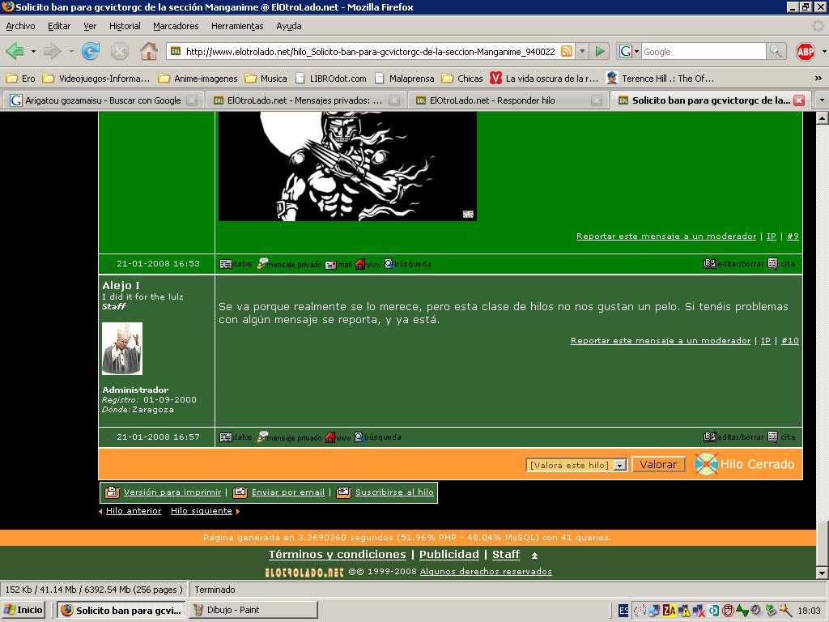Open the Historial menu
Screen dimensions: 829x622
click(x=125, y=26)
